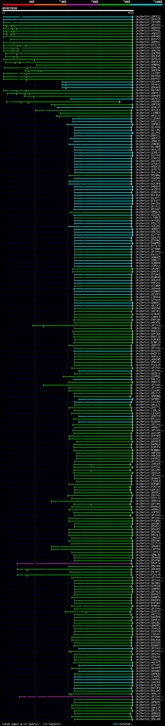Click the UniRef100_Q6ER94 label
The width and height of the screenshot is (165, 726).
pos(148,71)
